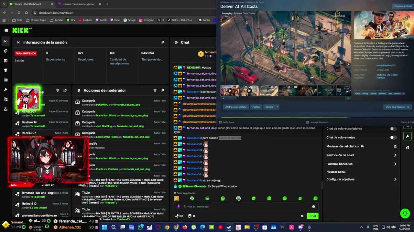Open the Windows Start menu
This screenshot has height=232, width=414.
tap(104, 227)
